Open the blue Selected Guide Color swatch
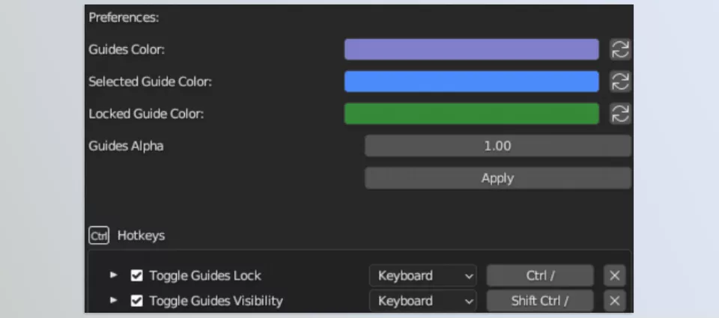This screenshot has height=318, width=719. tap(471, 82)
